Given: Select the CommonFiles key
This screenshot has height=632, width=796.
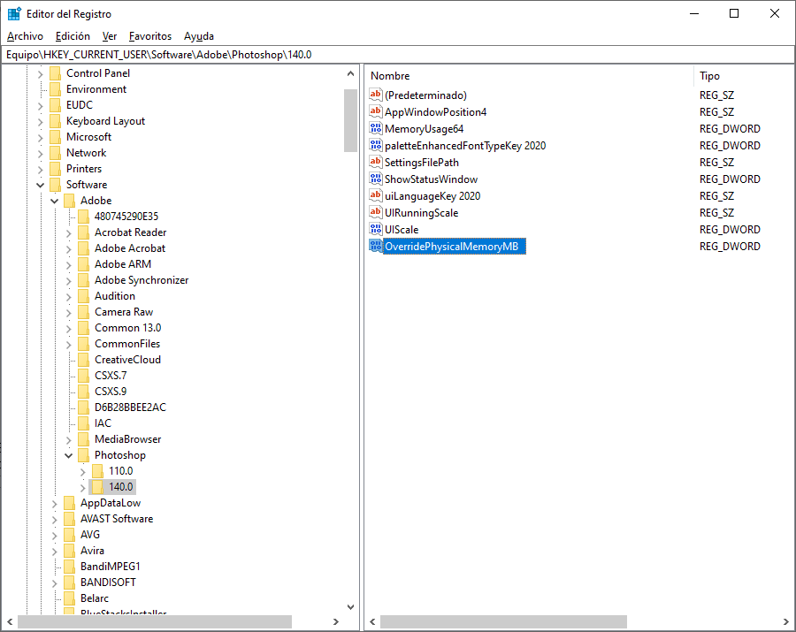Looking at the screenshot, I should [127, 344].
